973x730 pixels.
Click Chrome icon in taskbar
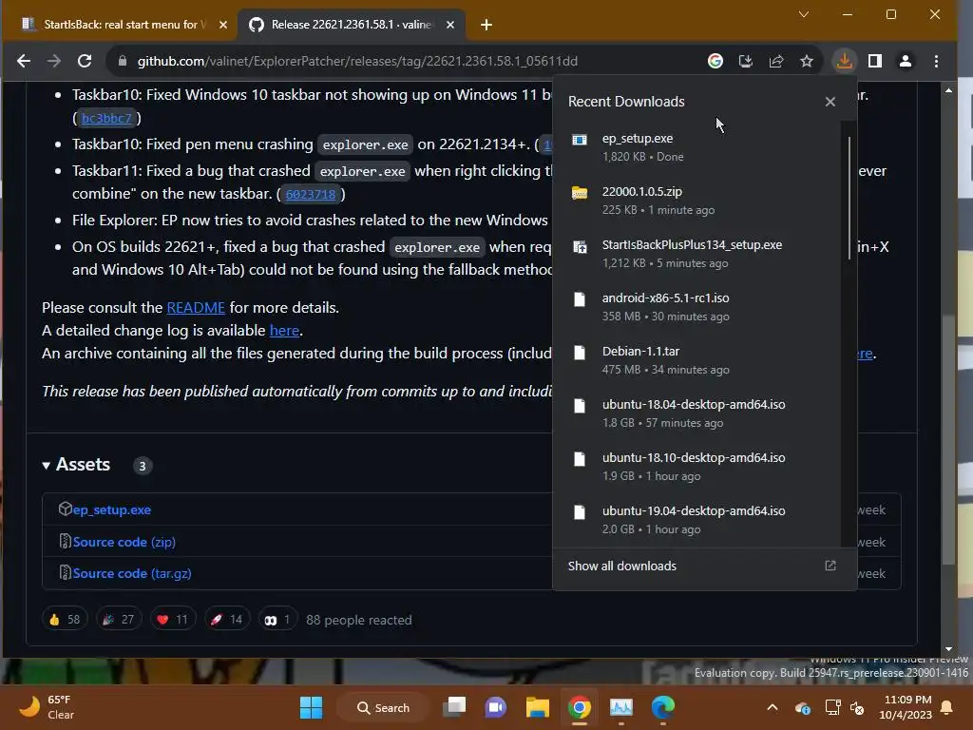coord(579,707)
